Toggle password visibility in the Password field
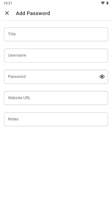The width and height of the screenshot is (112, 200). click(x=102, y=77)
